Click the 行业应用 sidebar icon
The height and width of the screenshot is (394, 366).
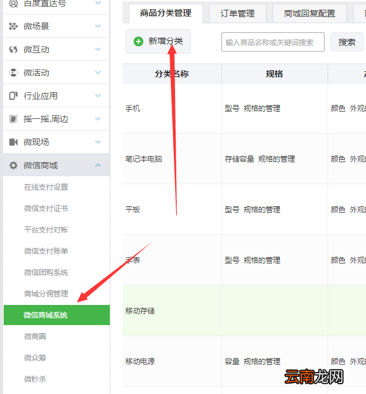point(13,96)
